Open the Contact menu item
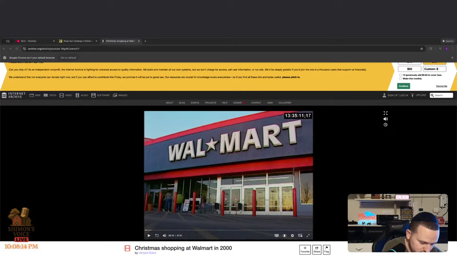The height and width of the screenshot is (257, 457). tap(256, 103)
